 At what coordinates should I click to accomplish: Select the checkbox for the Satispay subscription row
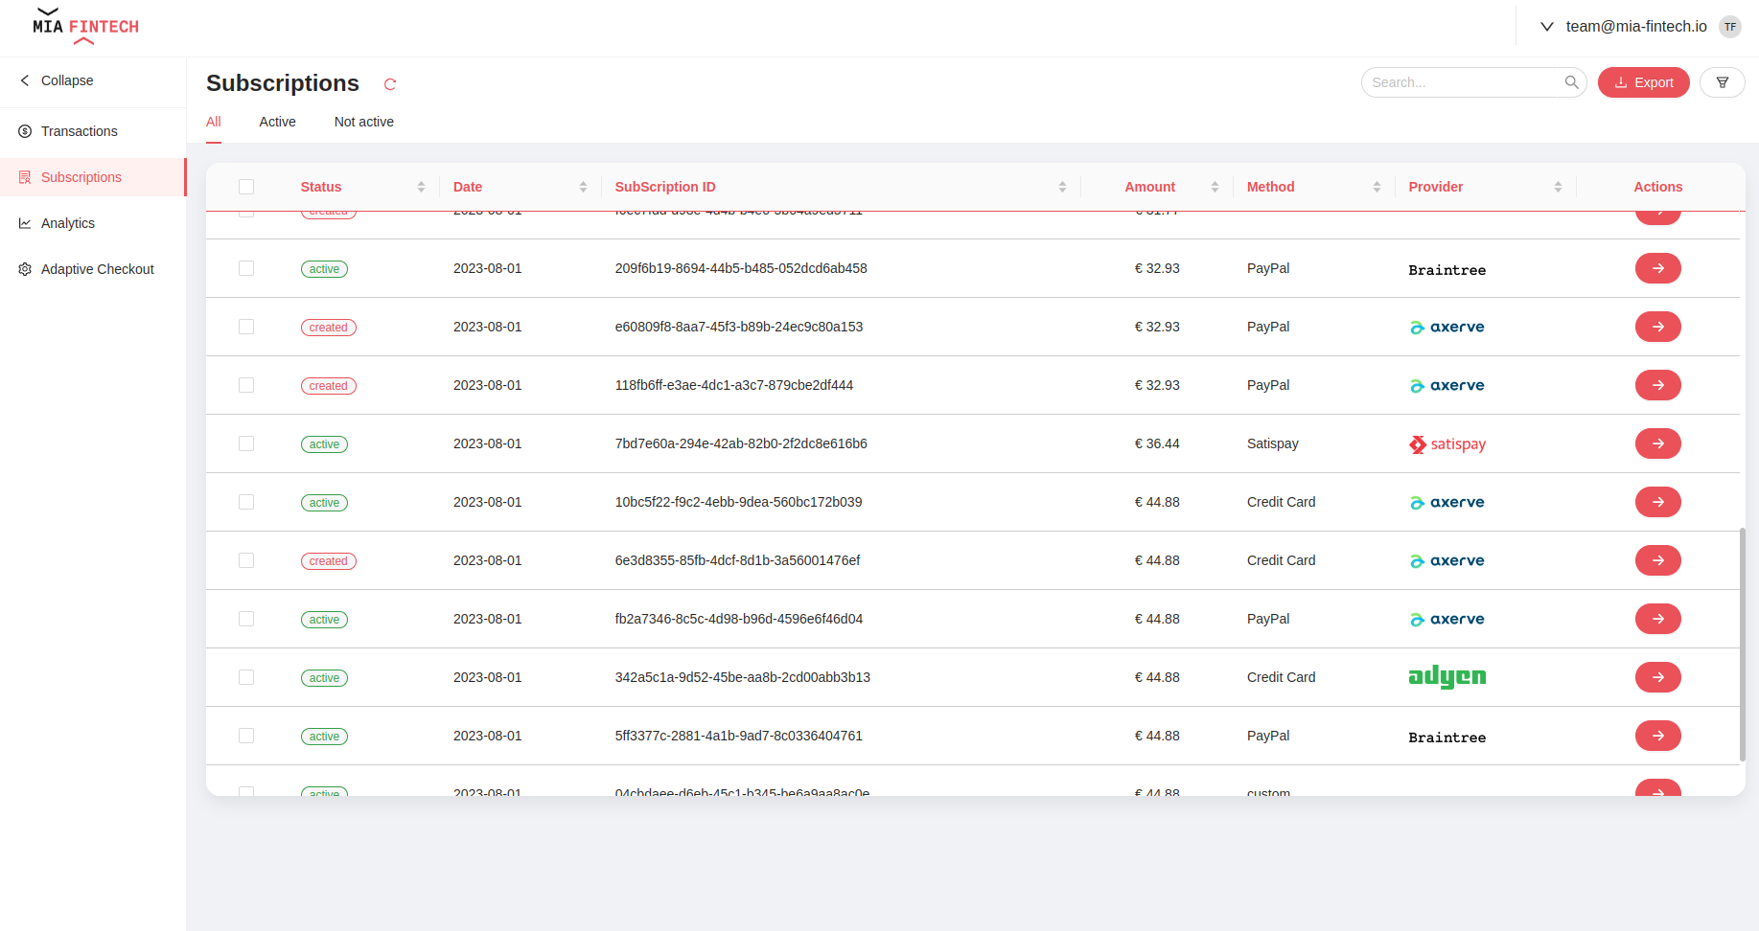(246, 443)
